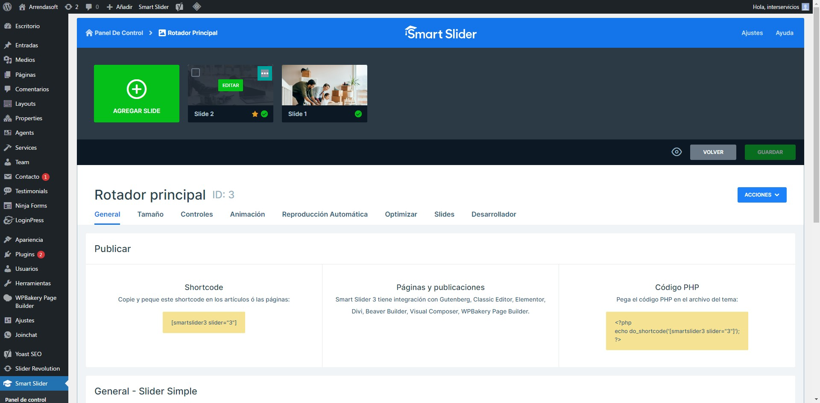820x403 pixels.
Task: Open Testimonials in sidebar
Action: pyautogui.click(x=34, y=191)
